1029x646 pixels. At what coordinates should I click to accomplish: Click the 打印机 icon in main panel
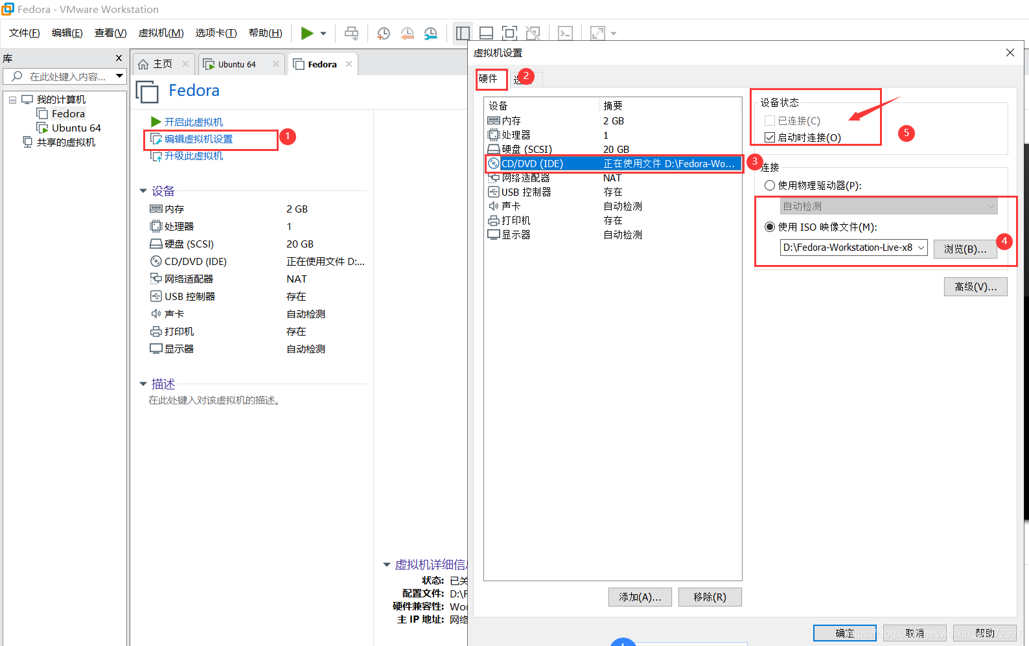tap(156, 331)
